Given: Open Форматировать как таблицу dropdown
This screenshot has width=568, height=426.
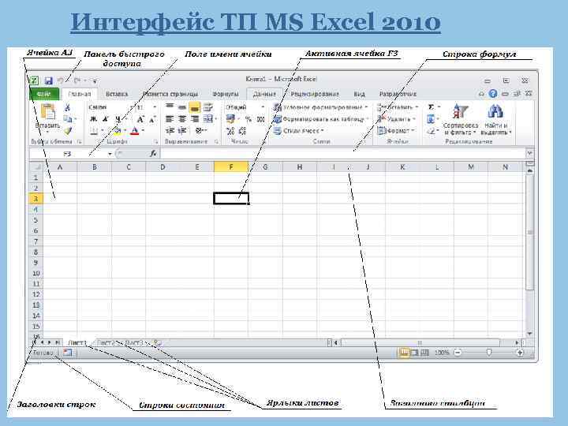Looking at the screenshot, I should pos(321,119).
